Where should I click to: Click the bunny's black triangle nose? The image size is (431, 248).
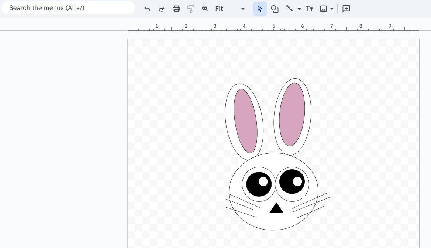click(x=276, y=209)
